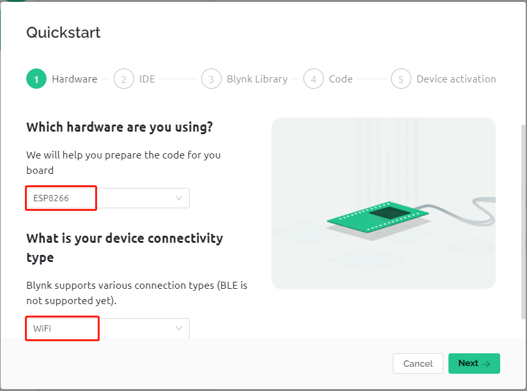Open the WiFi connectivity type dropdown
The height and width of the screenshot is (391, 527).
pyautogui.click(x=108, y=328)
